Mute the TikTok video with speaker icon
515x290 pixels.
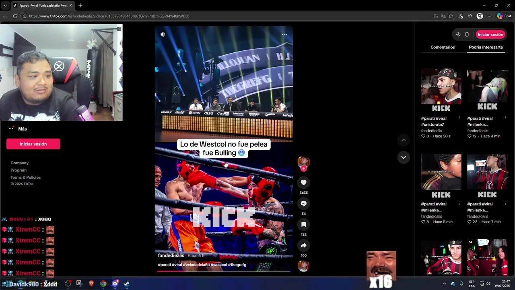point(163,35)
